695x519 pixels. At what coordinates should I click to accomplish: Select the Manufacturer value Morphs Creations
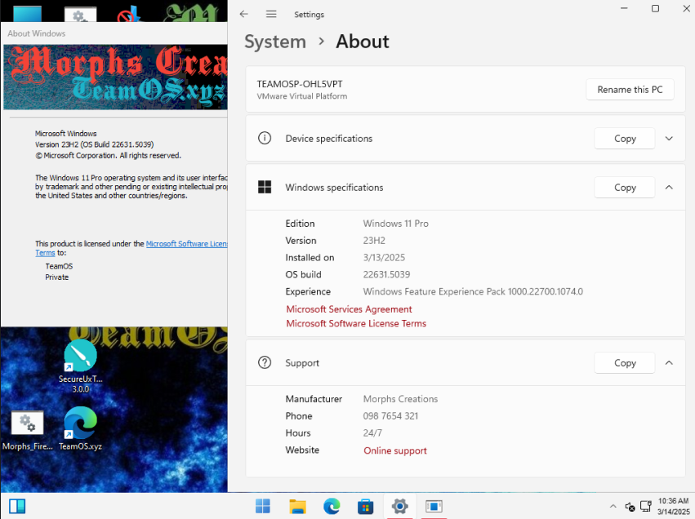click(400, 399)
